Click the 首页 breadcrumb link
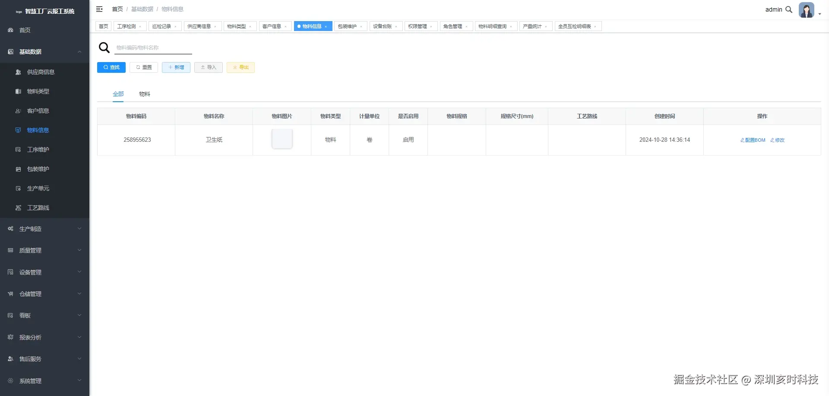829x396 pixels. coord(117,9)
